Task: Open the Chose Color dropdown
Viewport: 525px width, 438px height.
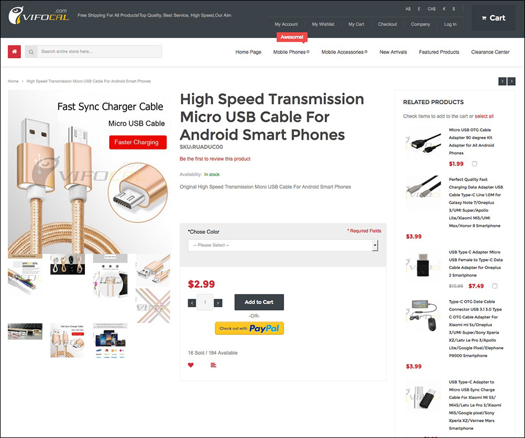Action: pyautogui.click(x=283, y=245)
